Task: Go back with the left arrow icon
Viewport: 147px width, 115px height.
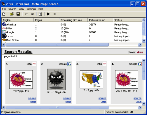Action: [26, 14]
